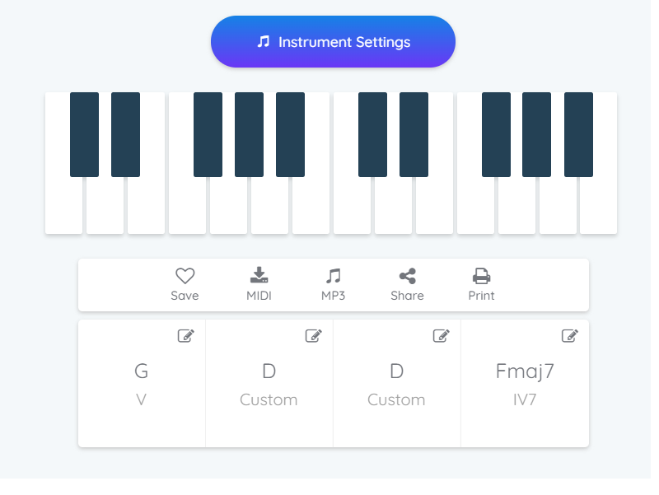The width and height of the screenshot is (659, 495).
Task: Edit the second D Custom chord
Action: 442,336
